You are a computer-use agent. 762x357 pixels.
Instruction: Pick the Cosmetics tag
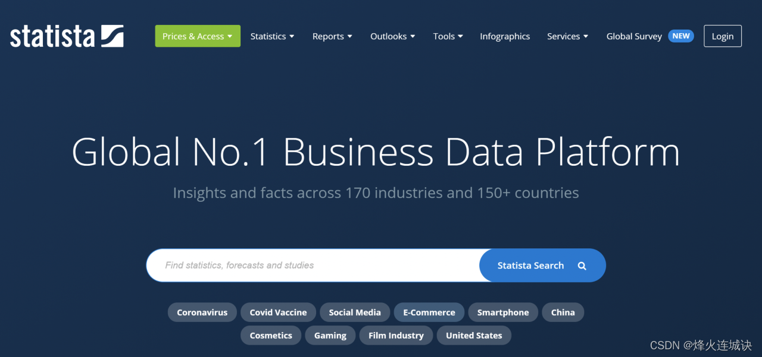pyautogui.click(x=271, y=335)
